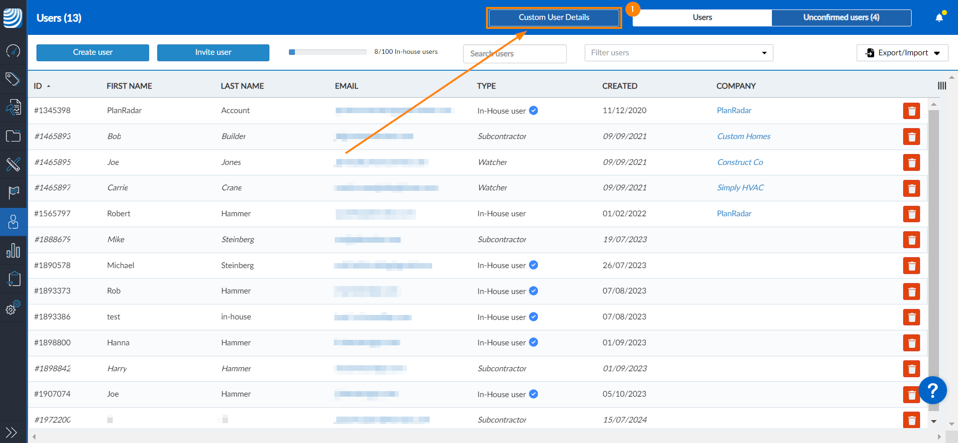Click the in-house users progress bar

click(x=327, y=52)
